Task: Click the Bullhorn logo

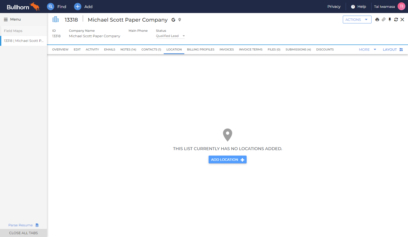Action: 23,7
